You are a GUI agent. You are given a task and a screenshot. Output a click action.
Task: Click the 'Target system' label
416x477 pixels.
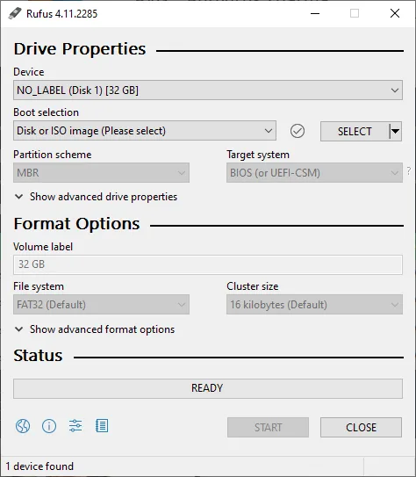(x=258, y=155)
